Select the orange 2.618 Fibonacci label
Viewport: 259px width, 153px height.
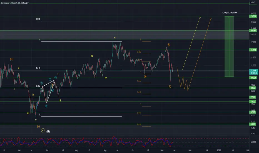coord(139,125)
